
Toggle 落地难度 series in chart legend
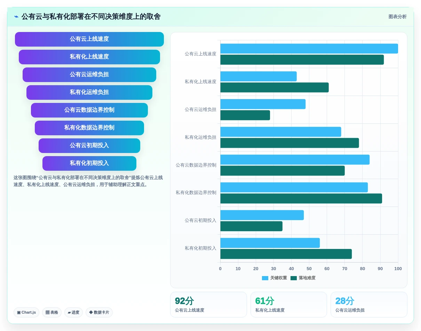303,278
